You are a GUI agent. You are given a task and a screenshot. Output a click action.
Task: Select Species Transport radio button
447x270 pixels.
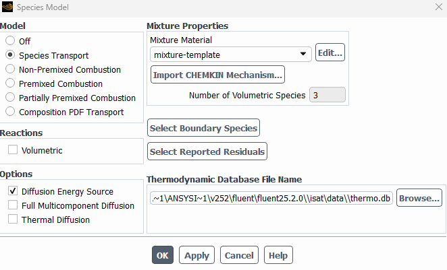[10, 55]
